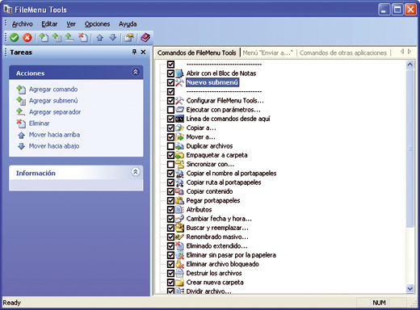Close the Tareas panel with X

click(143, 52)
